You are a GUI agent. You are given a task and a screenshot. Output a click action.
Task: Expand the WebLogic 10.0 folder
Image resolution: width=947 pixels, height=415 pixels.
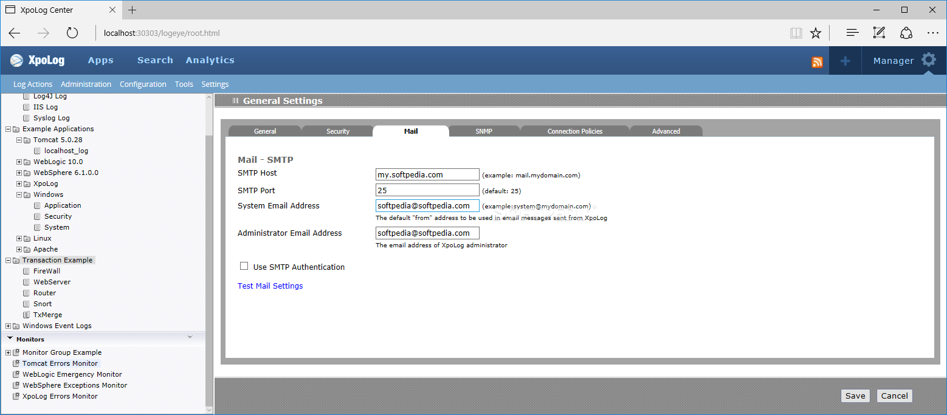19,162
